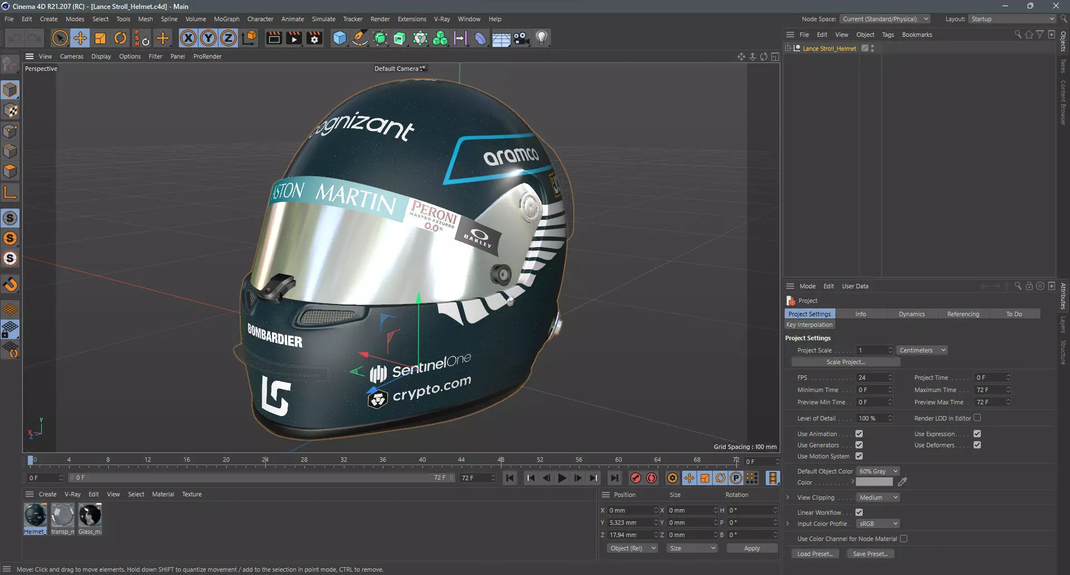1070x575 pixels.
Task: Open the Key Interpolation tab
Action: (809, 325)
